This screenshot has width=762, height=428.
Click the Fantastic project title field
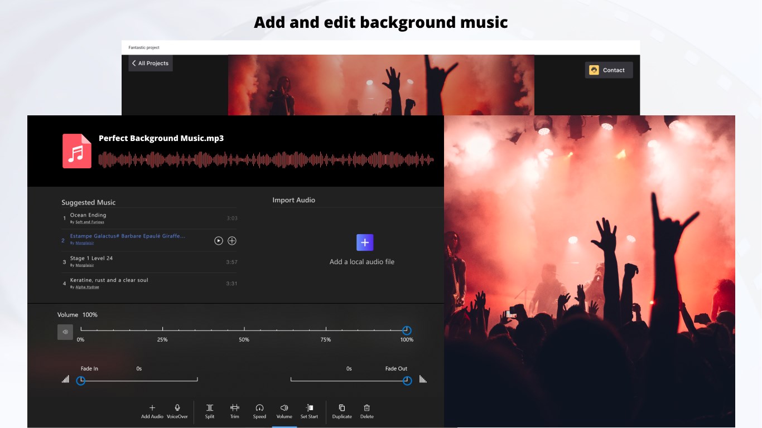click(x=144, y=47)
